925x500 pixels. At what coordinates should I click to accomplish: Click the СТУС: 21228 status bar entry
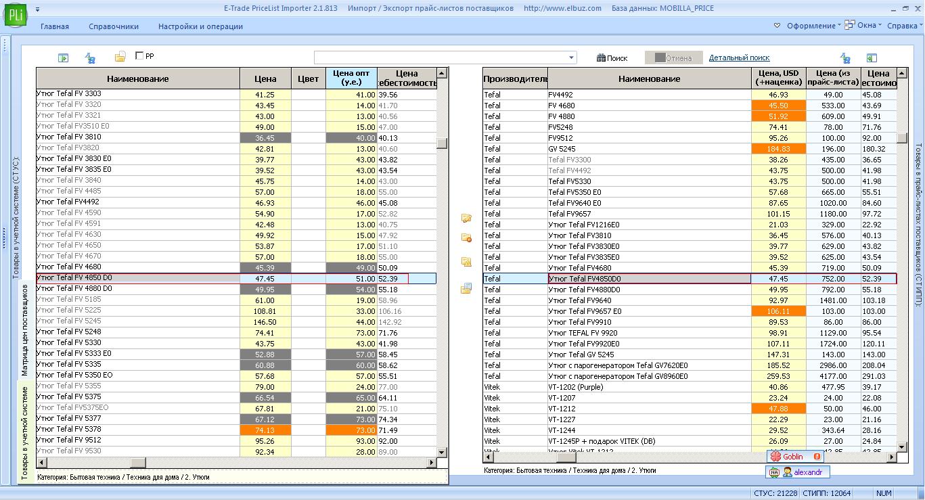click(775, 493)
